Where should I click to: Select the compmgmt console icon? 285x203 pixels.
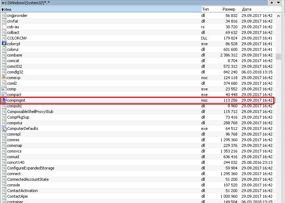pos(4,100)
